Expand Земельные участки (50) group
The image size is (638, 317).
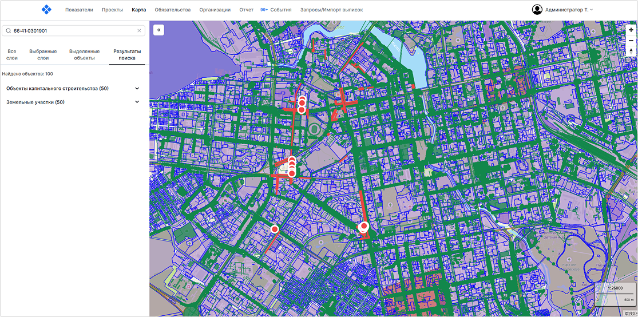pyautogui.click(x=73, y=102)
